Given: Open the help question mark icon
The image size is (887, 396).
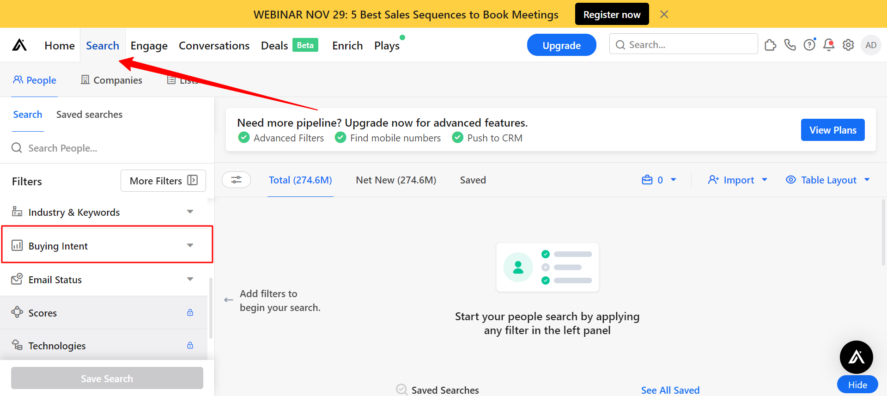Looking at the screenshot, I should (809, 45).
